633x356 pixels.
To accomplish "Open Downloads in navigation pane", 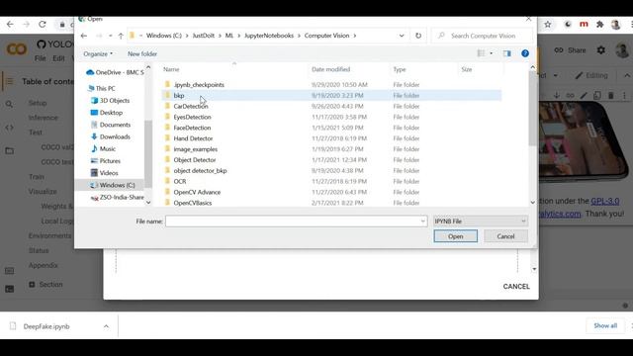I will (x=111, y=136).
